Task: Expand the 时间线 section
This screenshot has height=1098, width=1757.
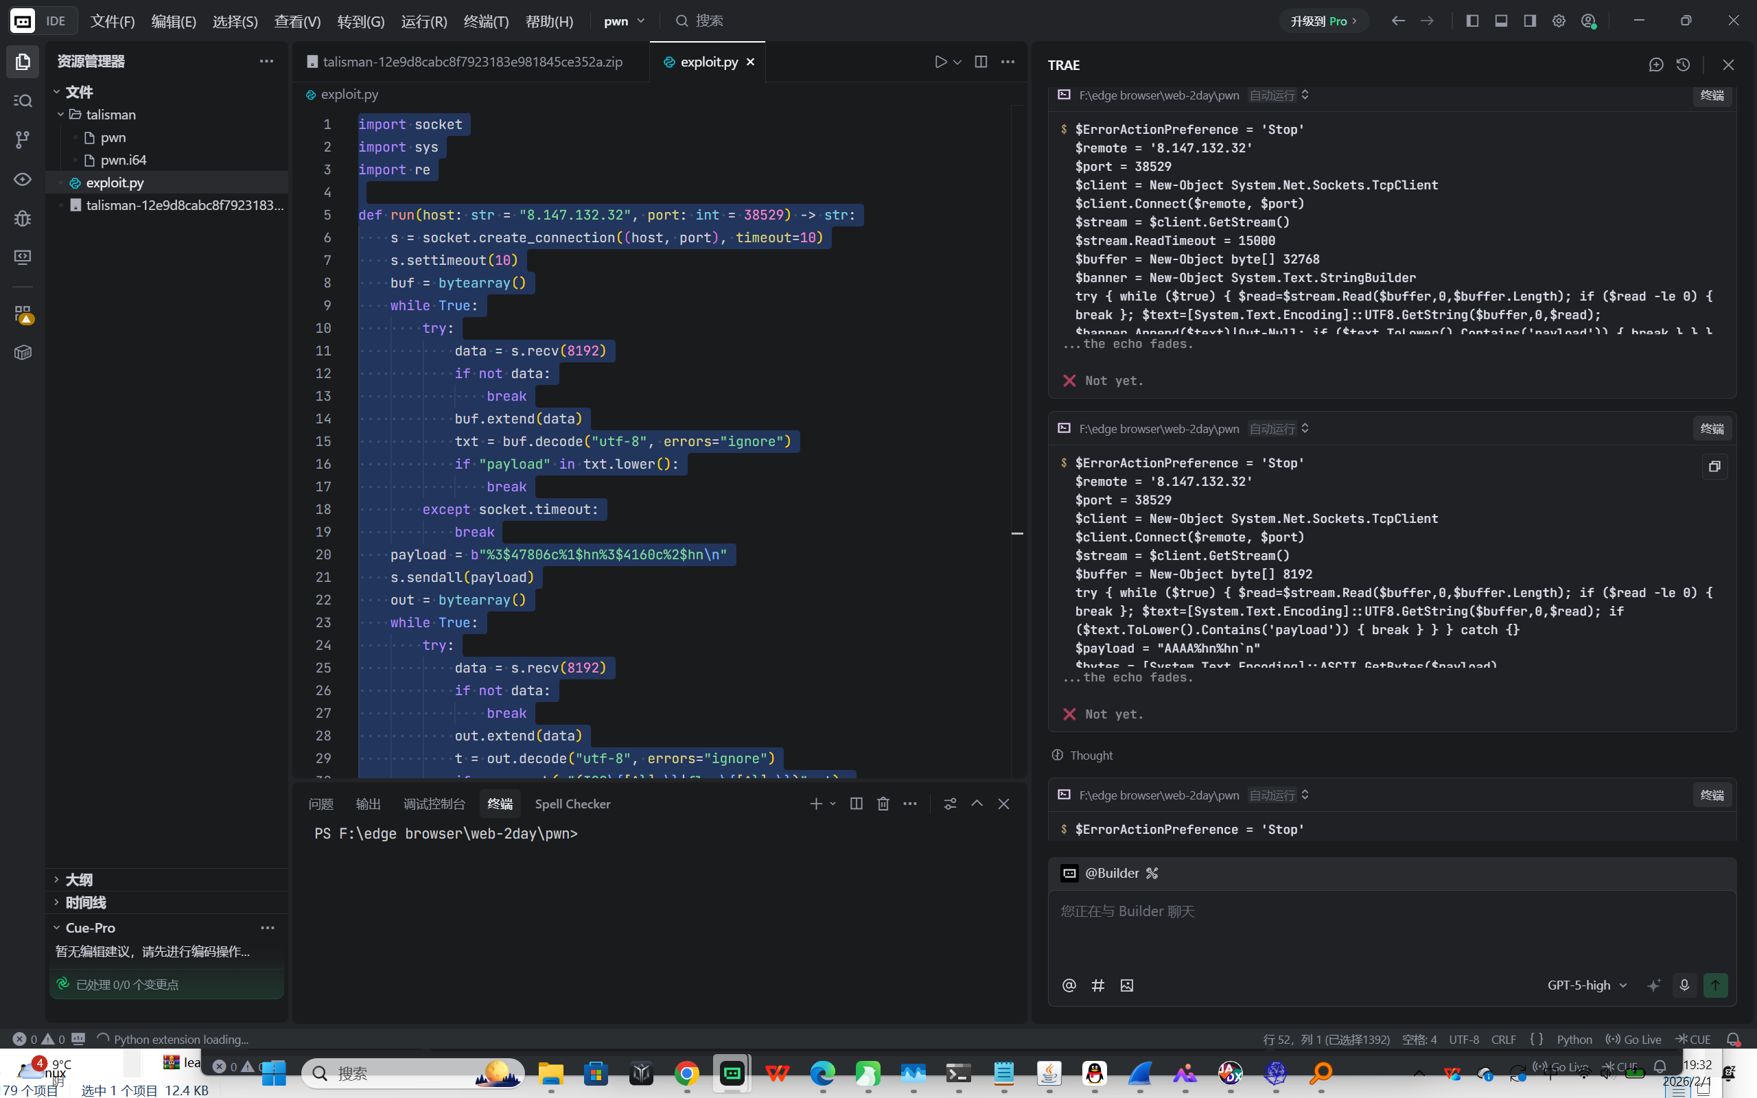Action: tap(85, 902)
